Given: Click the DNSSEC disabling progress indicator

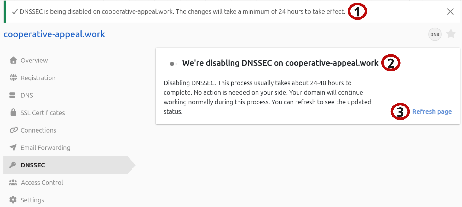Looking at the screenshot, I should click(x=172, y=63).
